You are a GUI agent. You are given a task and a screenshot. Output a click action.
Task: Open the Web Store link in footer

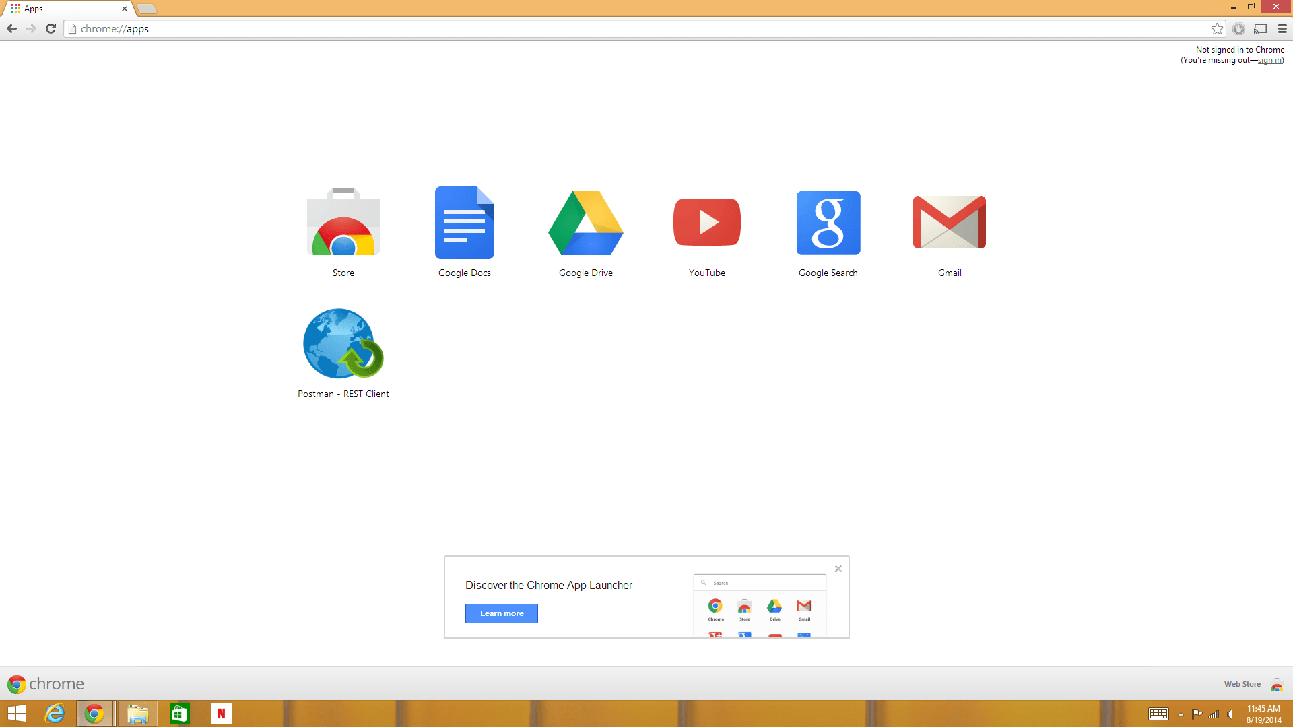click(x=1242, y=684)
